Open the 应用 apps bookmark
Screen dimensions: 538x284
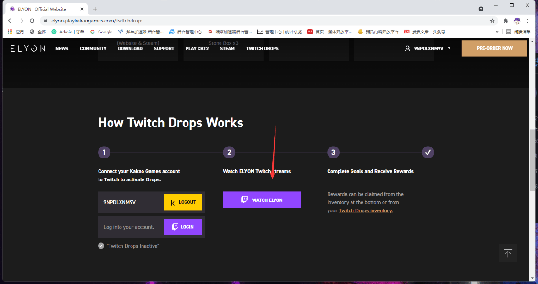click(16, 32)
